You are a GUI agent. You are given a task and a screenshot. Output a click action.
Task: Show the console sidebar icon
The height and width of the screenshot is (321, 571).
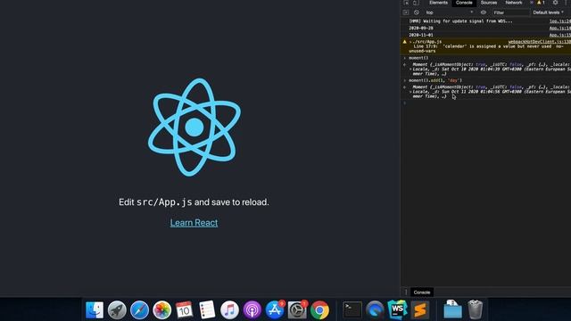pos(406,12)
